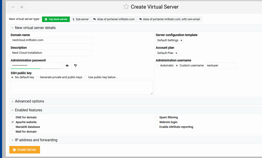Viewport: 262px width, 158px height.
Task: Uncheck Apache website feature
Action: pyautogui.click(x=13, y=122)
